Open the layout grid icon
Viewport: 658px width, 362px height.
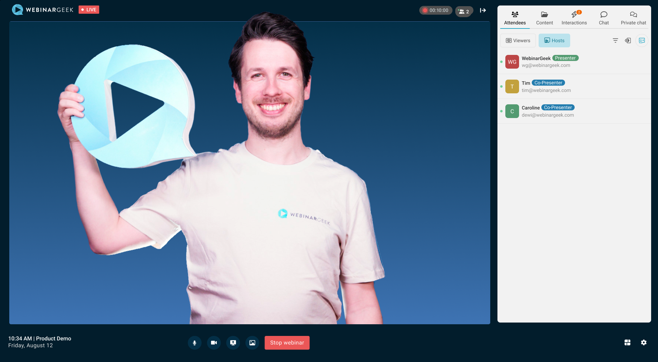point(627,342)
